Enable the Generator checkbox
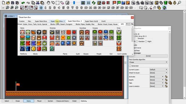The image size is (186, 104). click(x=130, y=66)
